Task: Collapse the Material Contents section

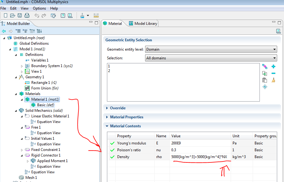Action: [x=107, y=126]
